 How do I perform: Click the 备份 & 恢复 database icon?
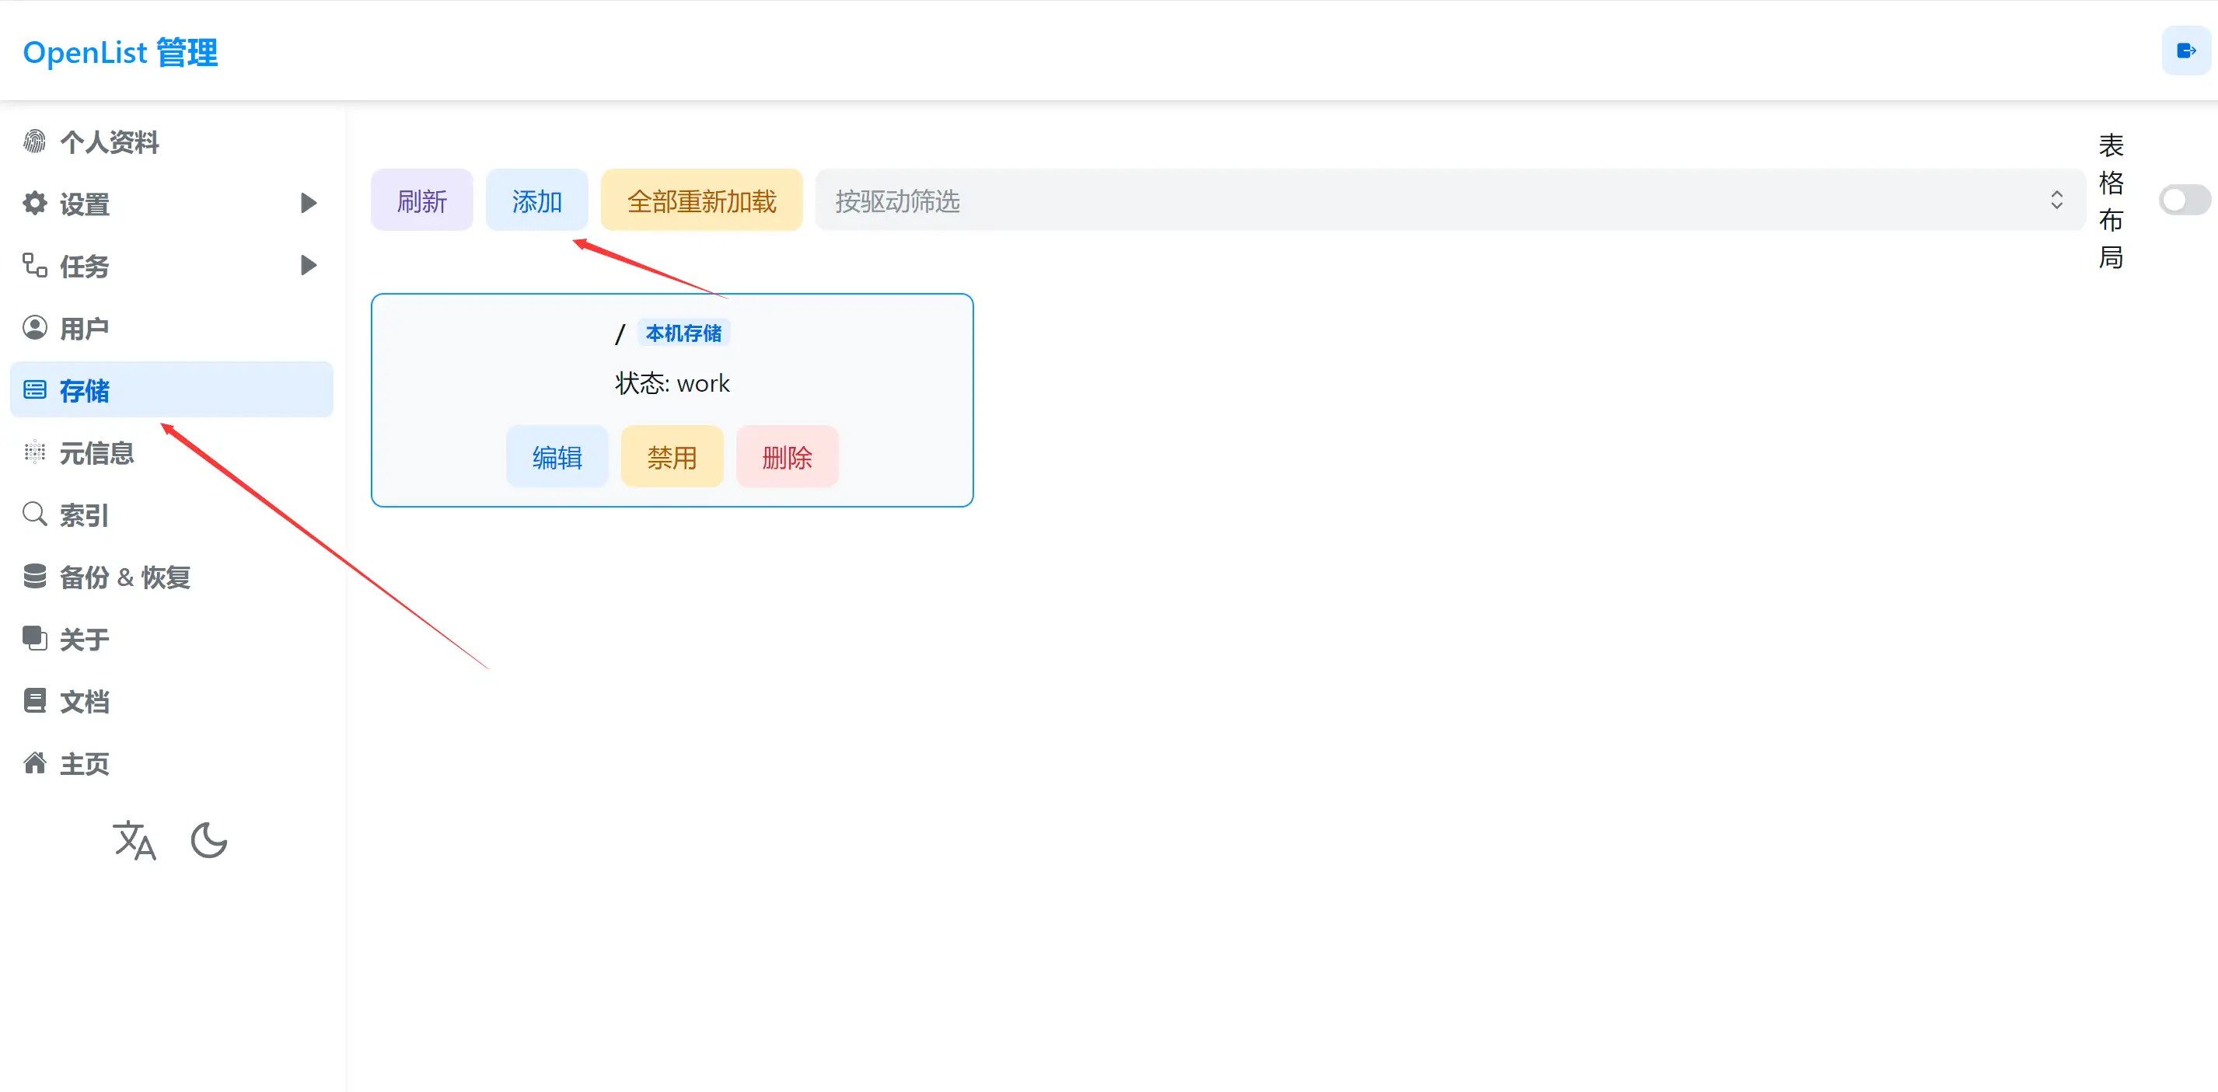(x=34, y=576)
